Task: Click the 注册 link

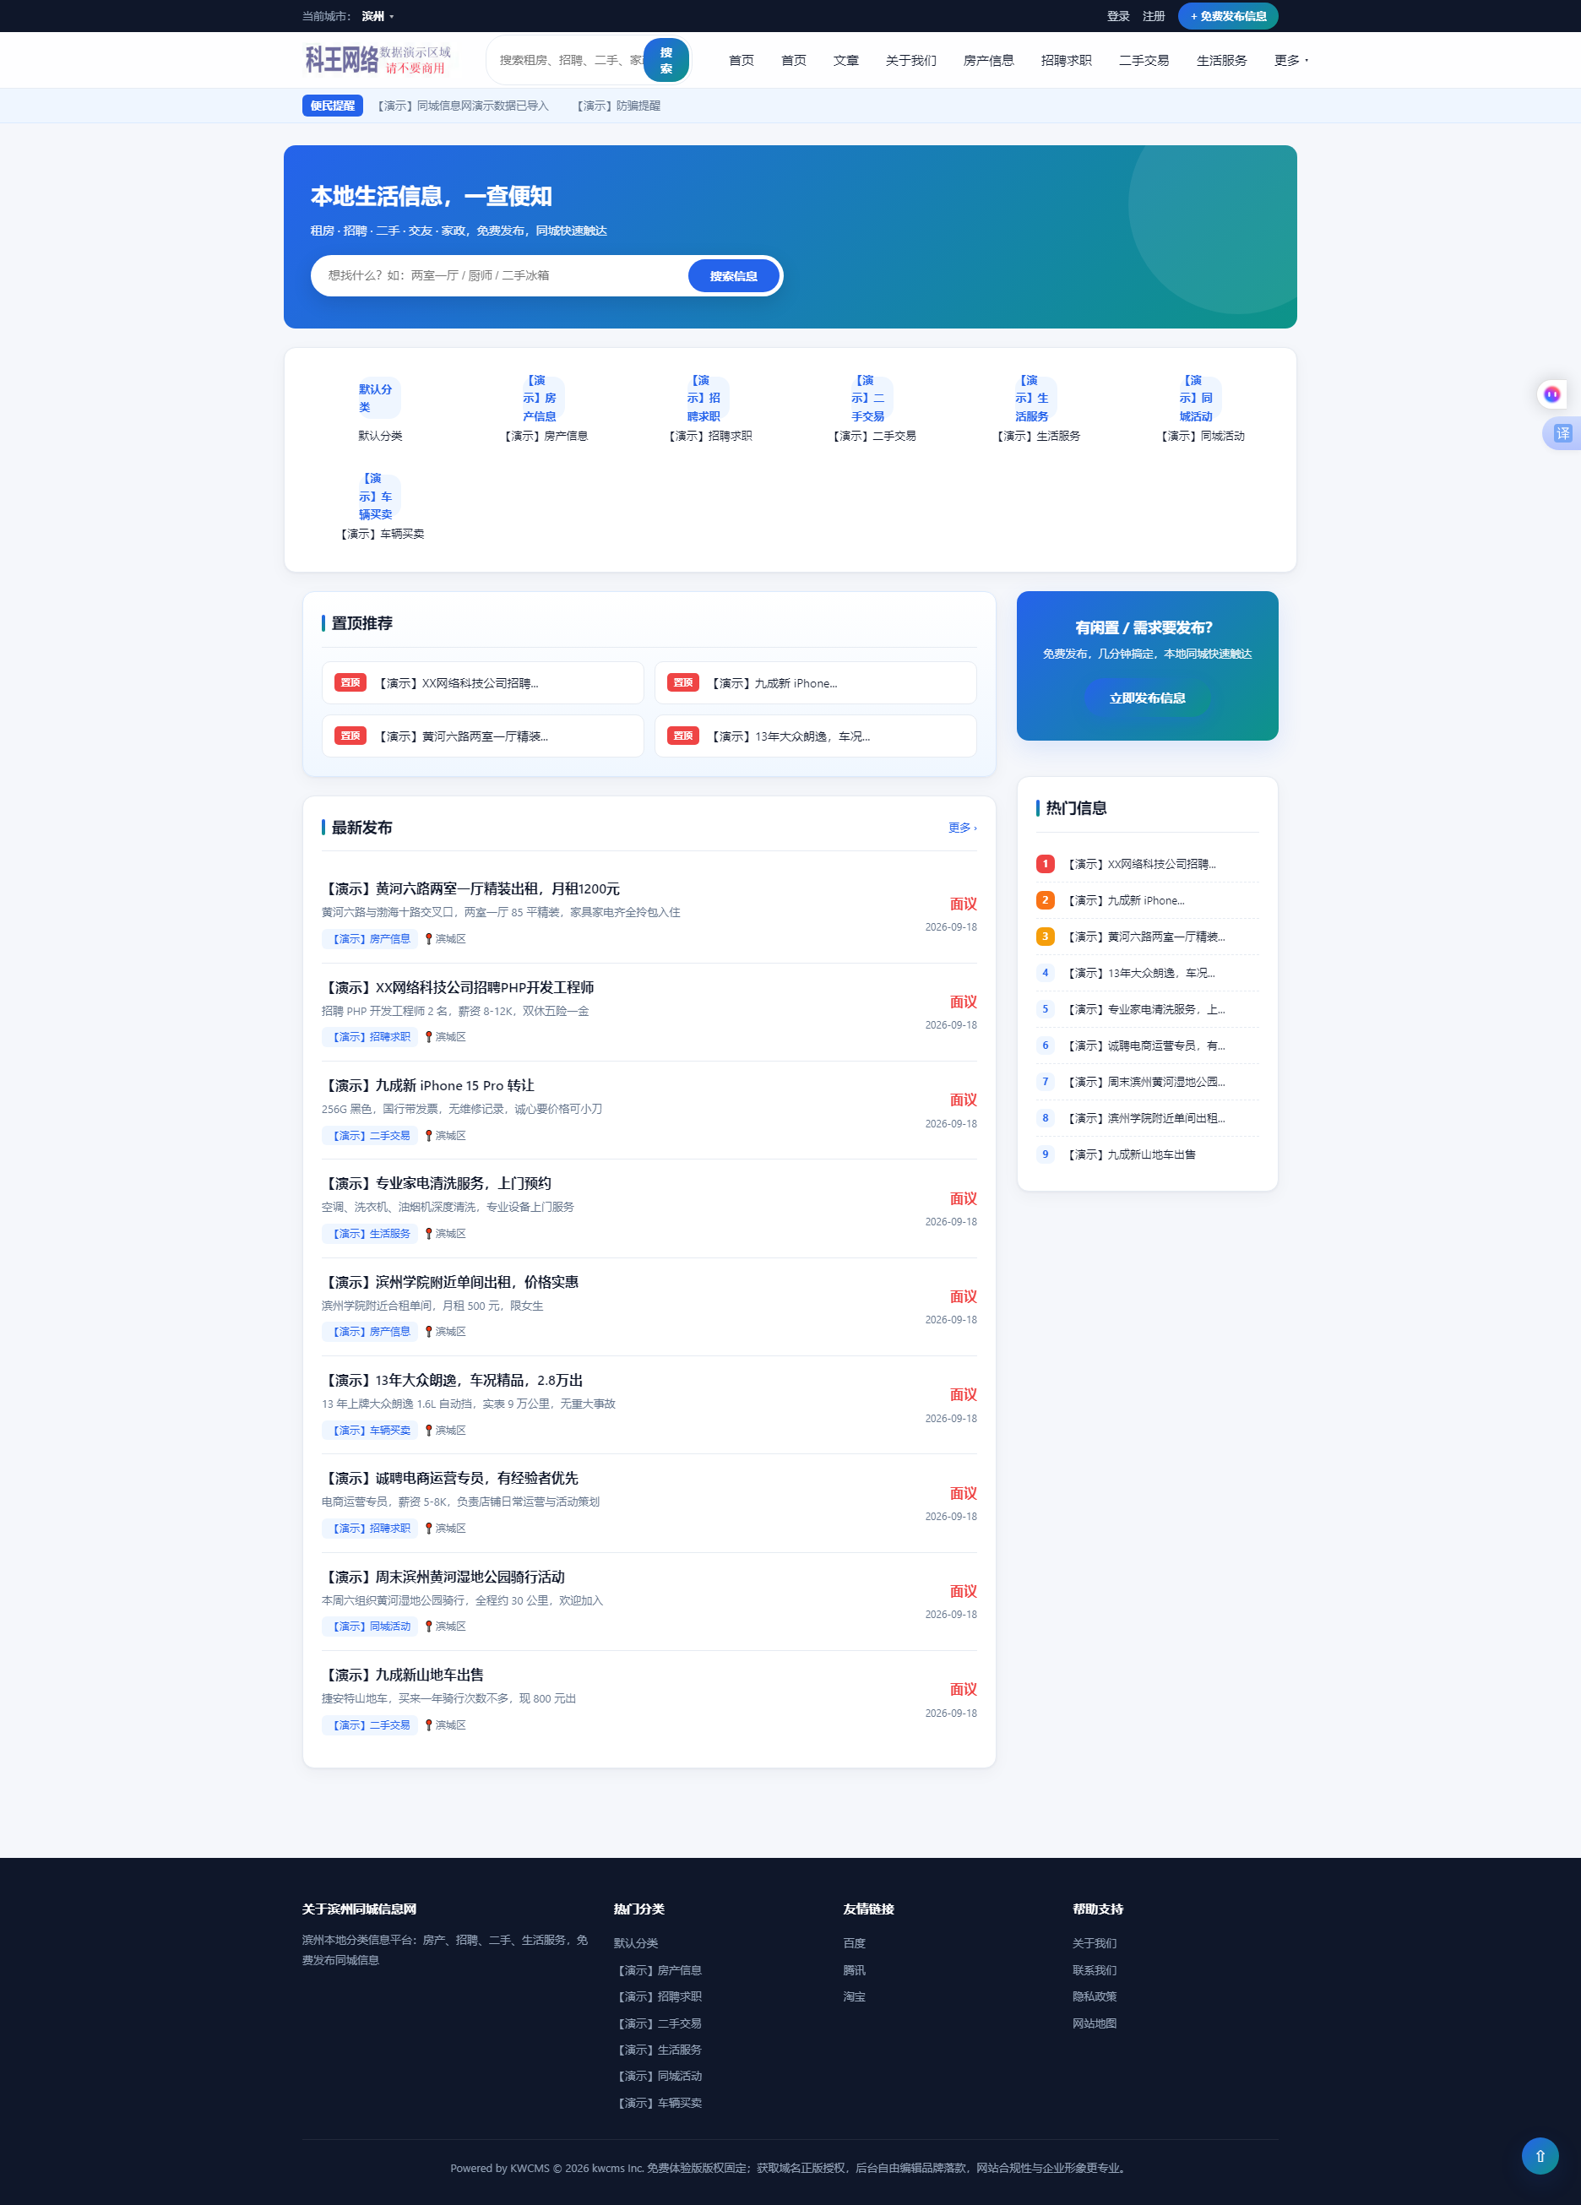Action: pyautogui.click(x=1153, y=17)
